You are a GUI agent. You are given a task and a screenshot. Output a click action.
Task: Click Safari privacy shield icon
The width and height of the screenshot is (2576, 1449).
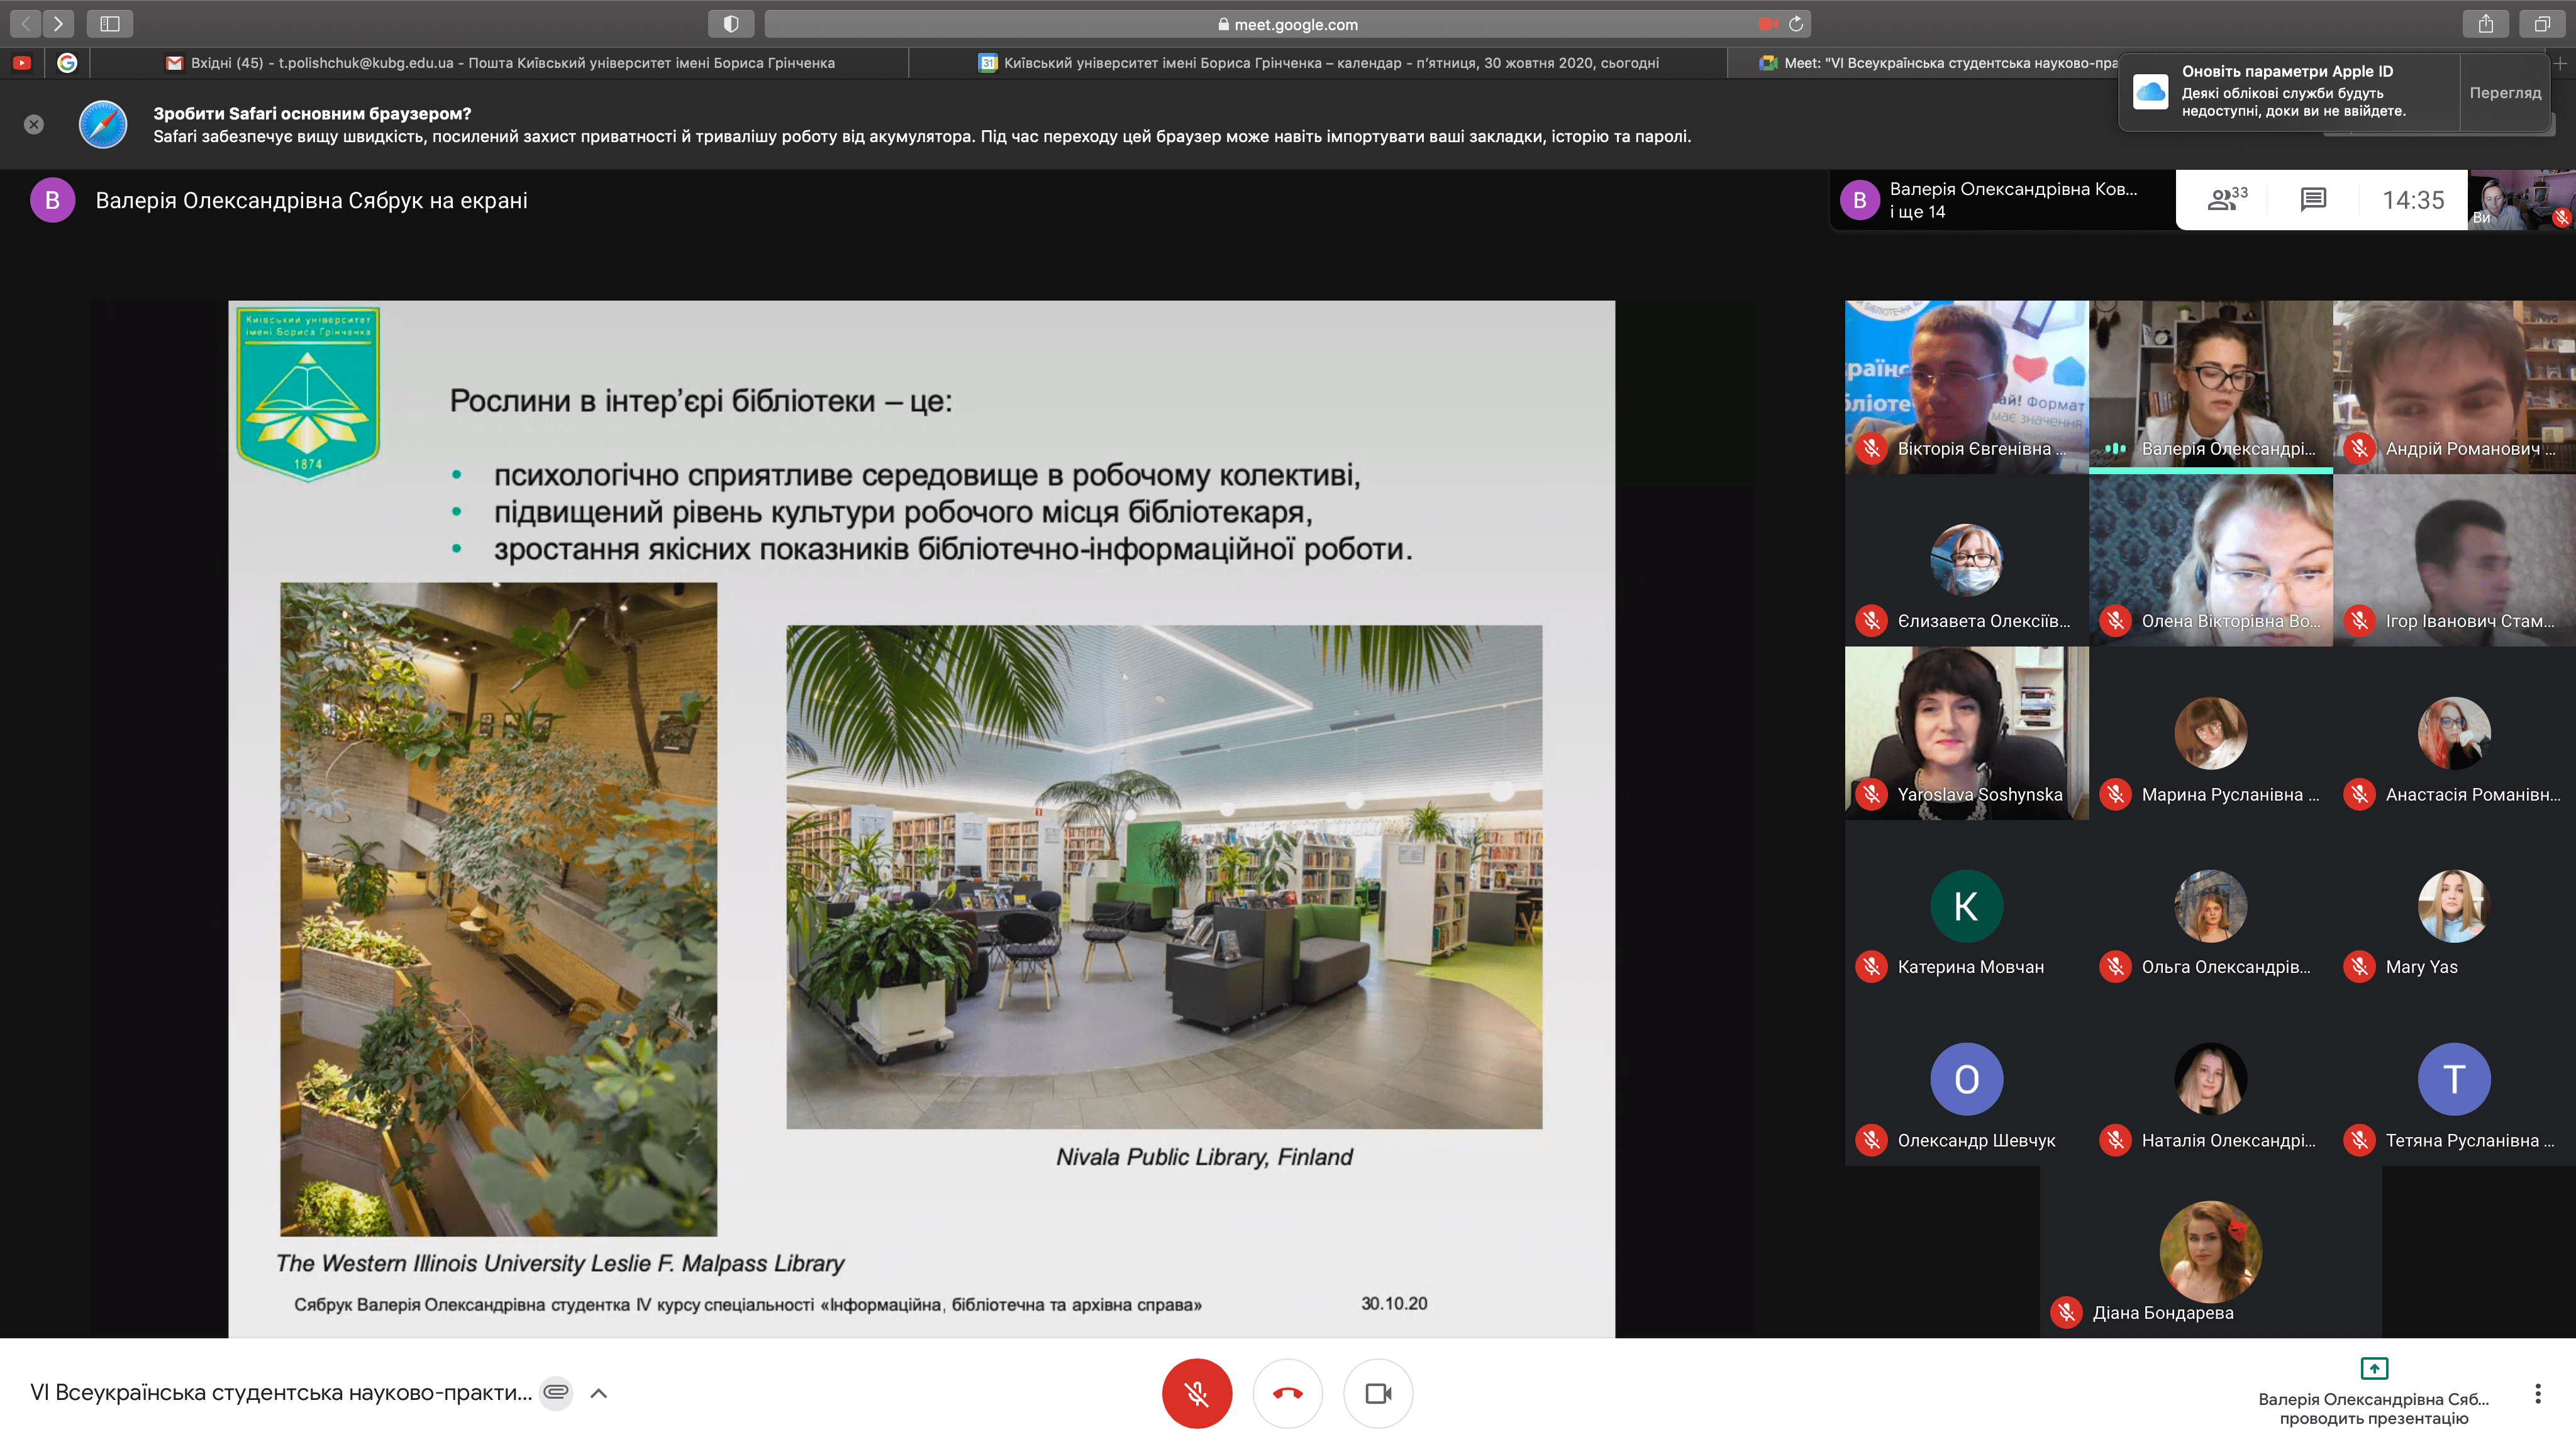coord(731,24)
